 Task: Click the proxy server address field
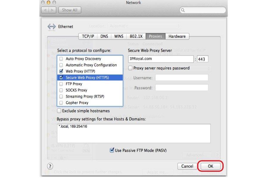[161, 59]
